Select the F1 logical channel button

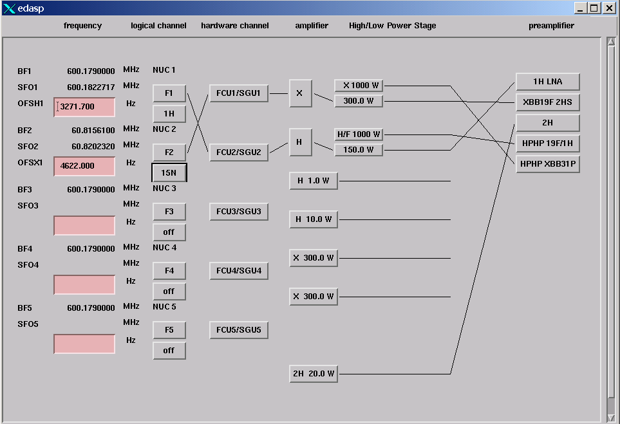(169, 93)
